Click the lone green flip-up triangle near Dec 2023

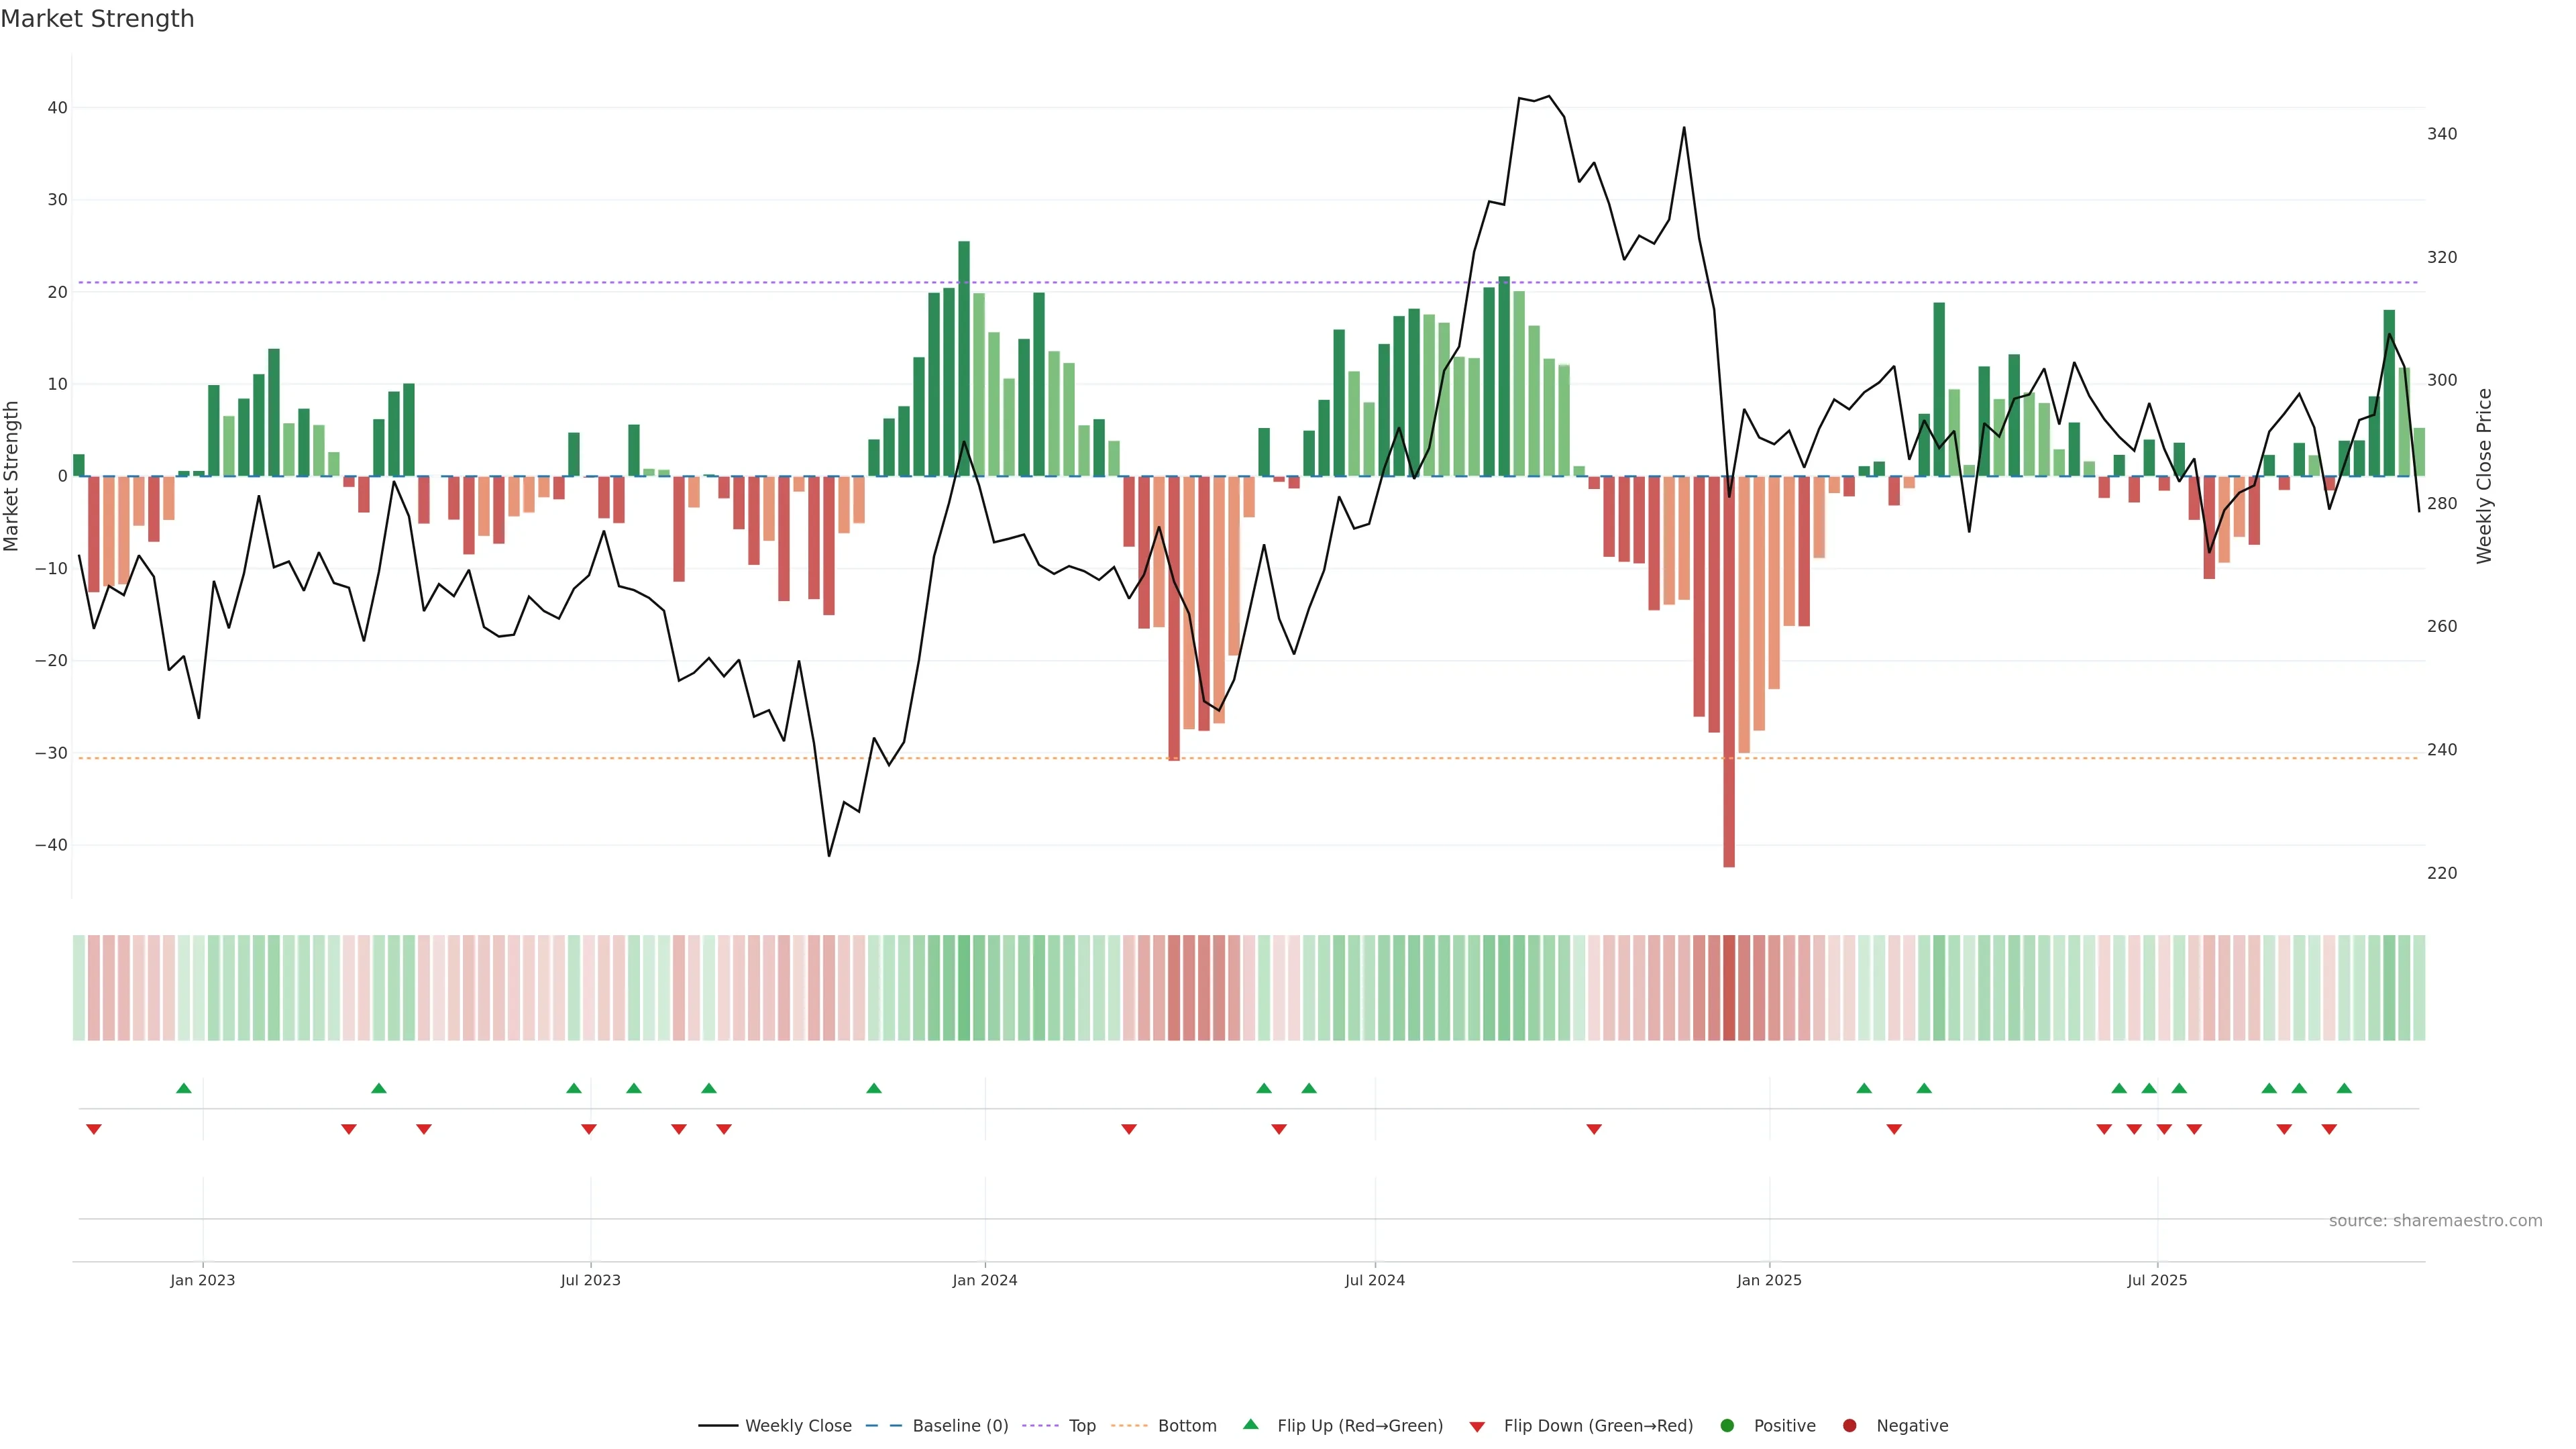click(873, 1088)
